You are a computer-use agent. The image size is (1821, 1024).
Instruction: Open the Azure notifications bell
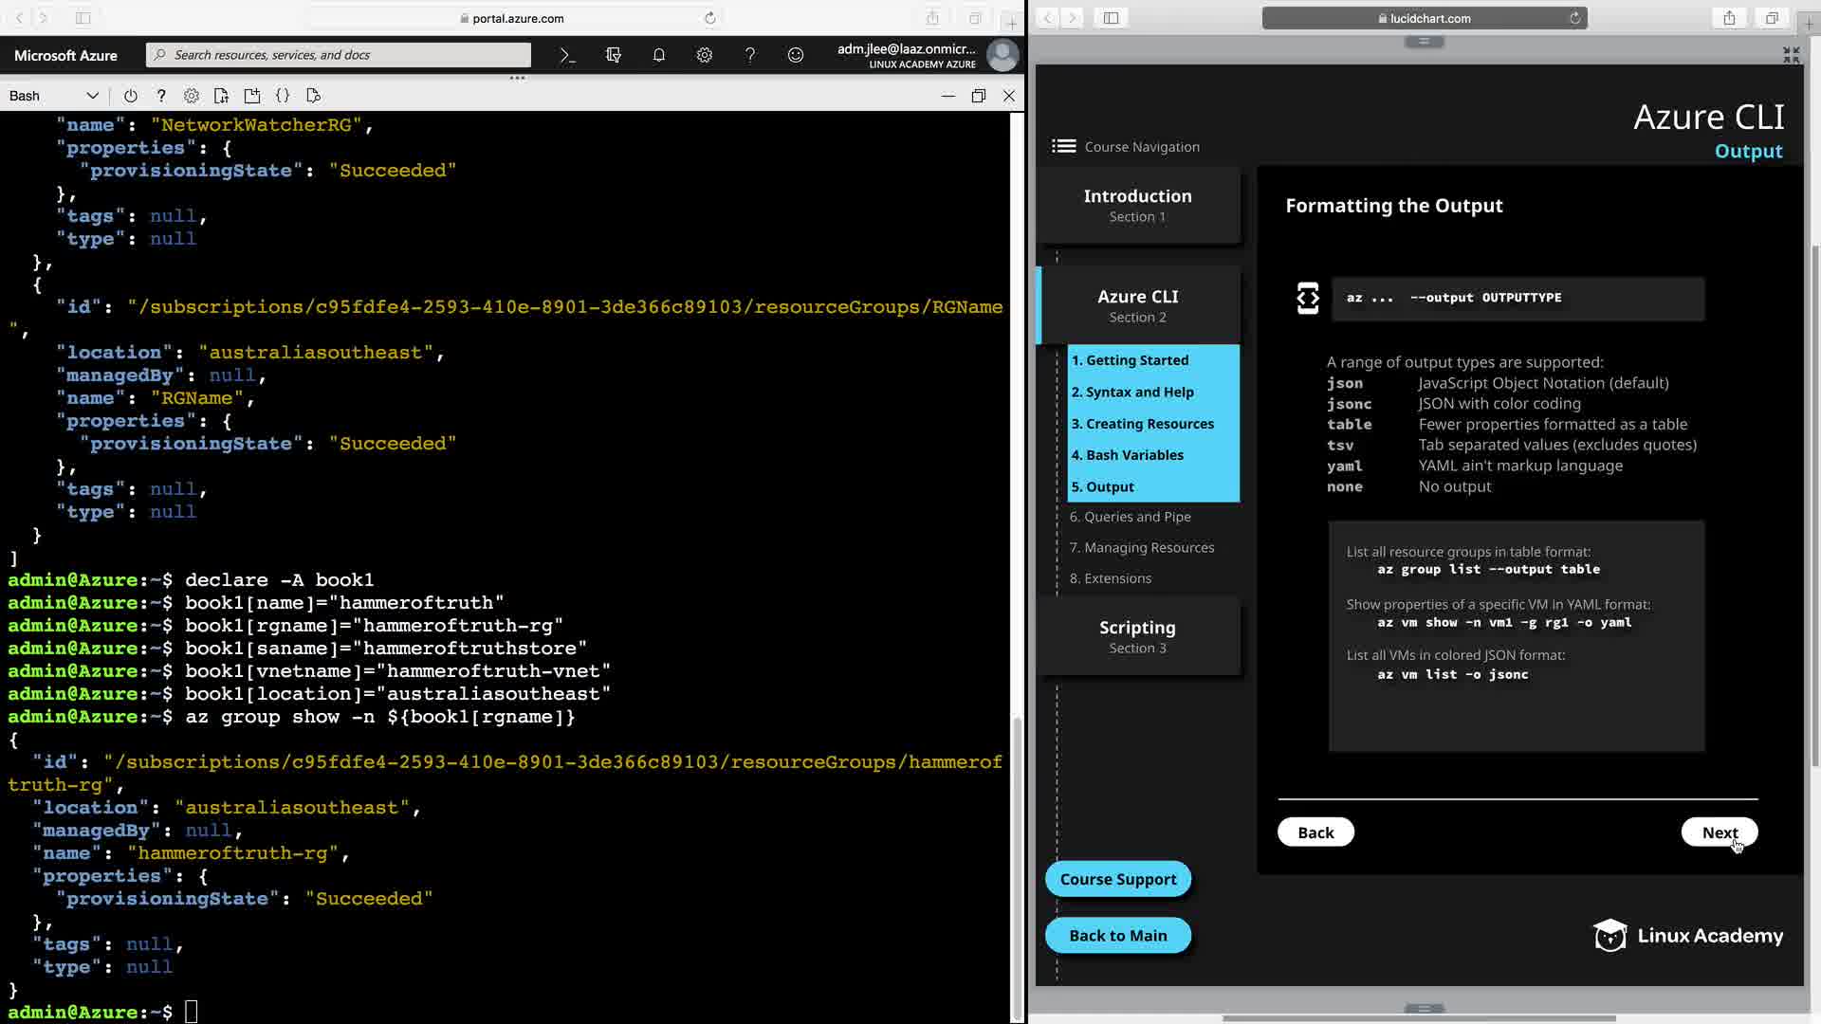pos(659,55)
